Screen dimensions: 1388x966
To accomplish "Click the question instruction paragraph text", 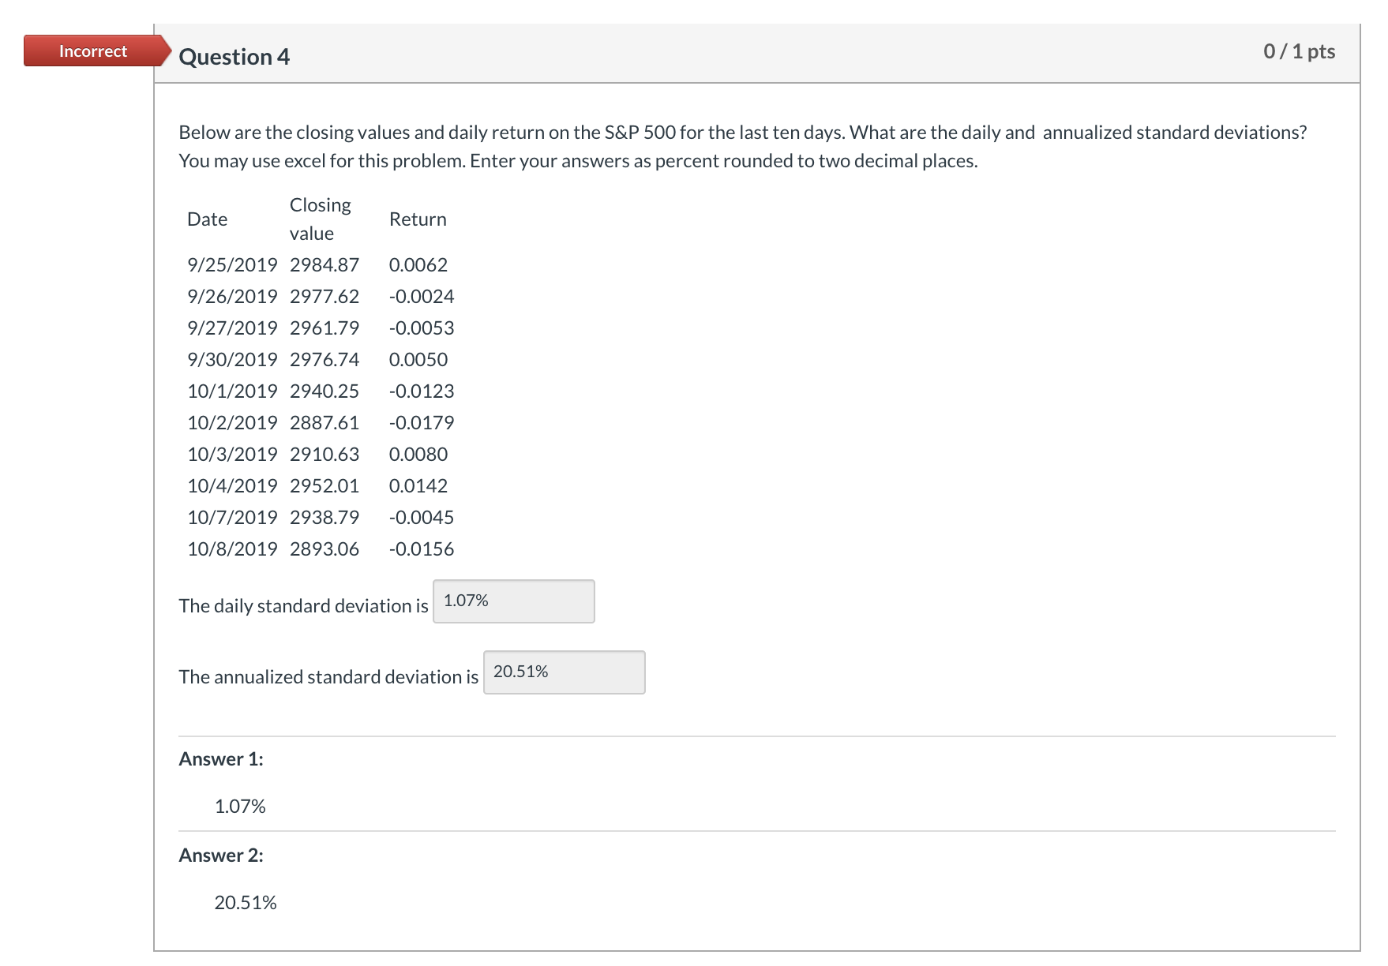I will tap(711, 146).
